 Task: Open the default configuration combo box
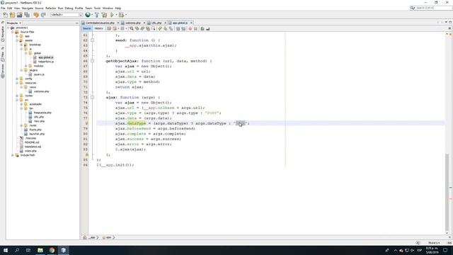(x=67, y=15)
